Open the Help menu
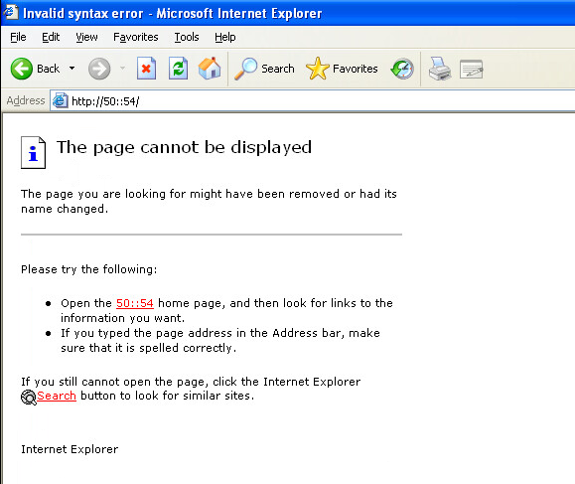Screen dimensions: 575x484 (225, 37)
